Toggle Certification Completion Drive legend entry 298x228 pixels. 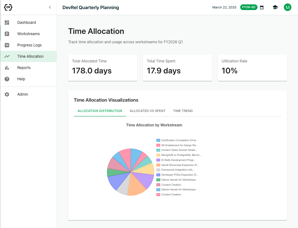176,140
